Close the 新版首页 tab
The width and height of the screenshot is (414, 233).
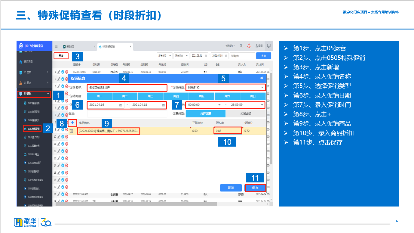point(95,47)
